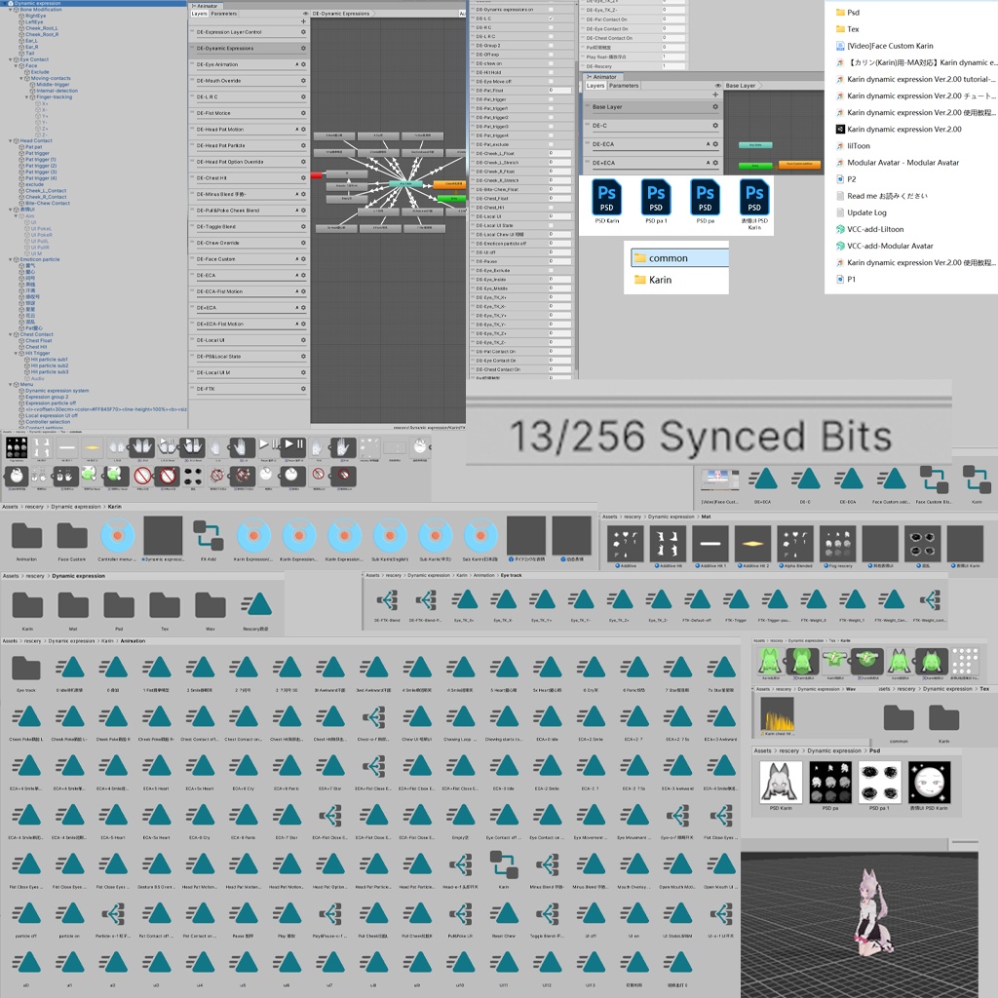Viewport: 998px width, 998px height.
Task: Collapse Emoticon particle hierarchy node
Action: 10,259
